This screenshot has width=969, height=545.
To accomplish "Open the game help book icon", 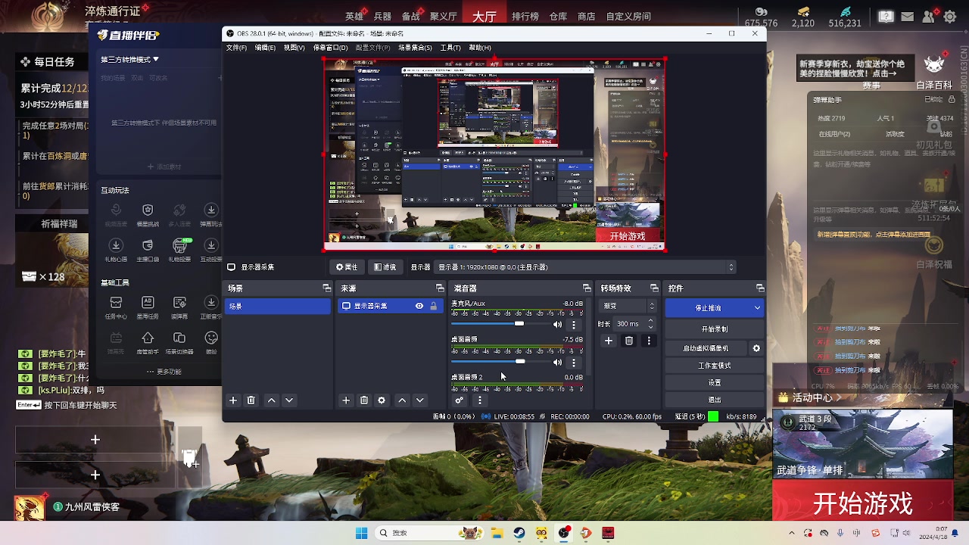I will click(x=886, y=17).
